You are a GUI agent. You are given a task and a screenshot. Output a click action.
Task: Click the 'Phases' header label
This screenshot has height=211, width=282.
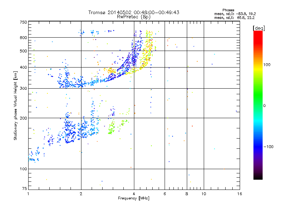click(x=228, y=10)
